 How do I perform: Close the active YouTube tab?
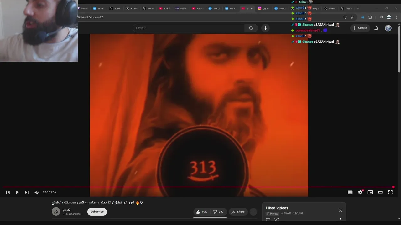coord(252,8)
